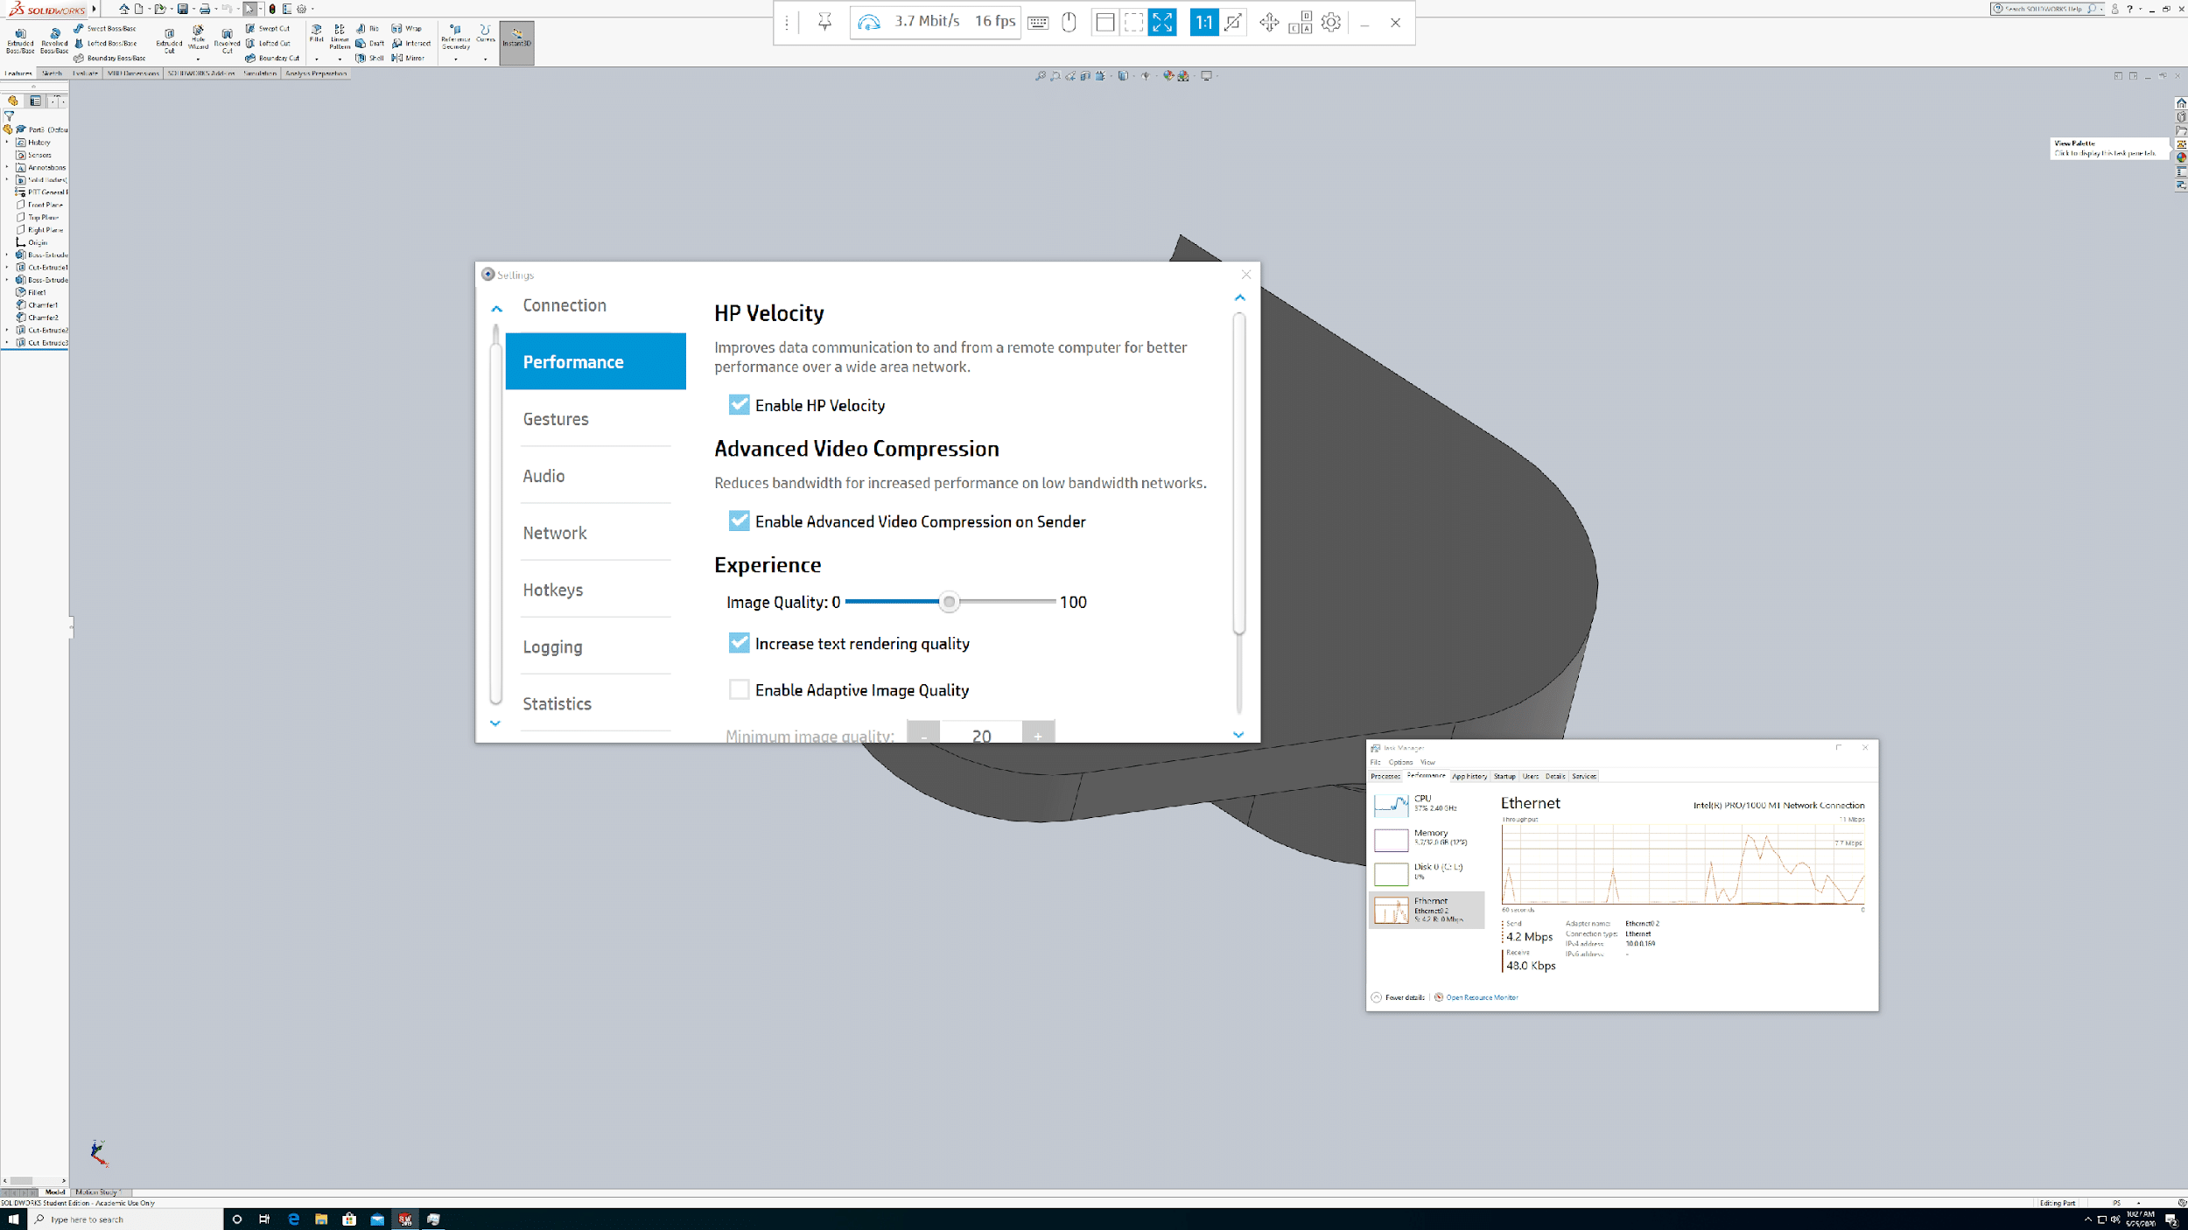2188x1230 pixels.
Task: Toggle the Instant3D button
Action: coord(516,42)
